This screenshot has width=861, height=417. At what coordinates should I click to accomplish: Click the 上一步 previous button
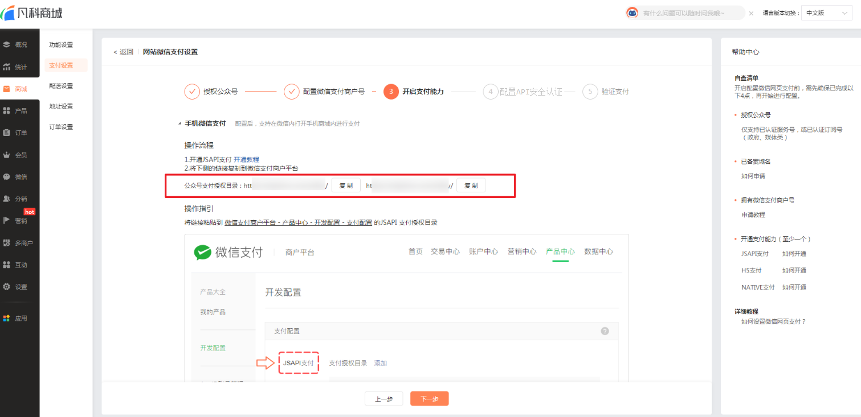[383, 399]
